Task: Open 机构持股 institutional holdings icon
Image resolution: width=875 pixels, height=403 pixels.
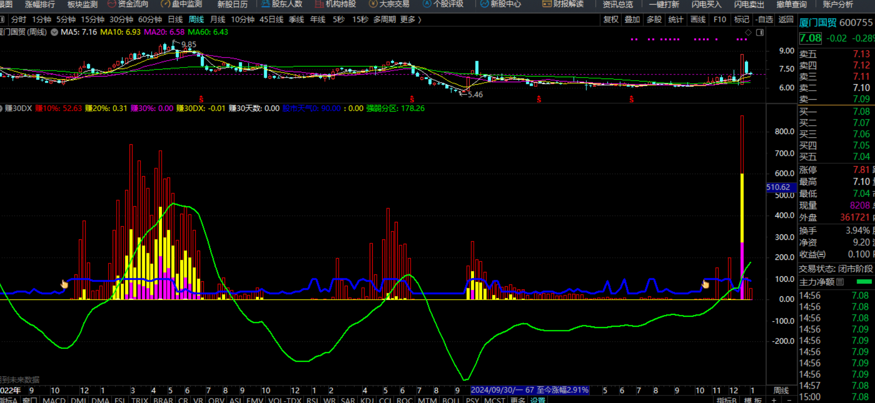Action: pos(319,4)
